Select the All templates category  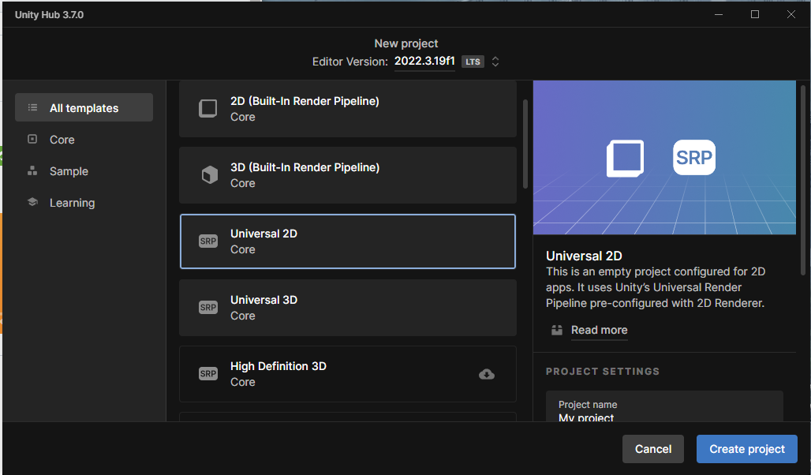coord(84,107)
